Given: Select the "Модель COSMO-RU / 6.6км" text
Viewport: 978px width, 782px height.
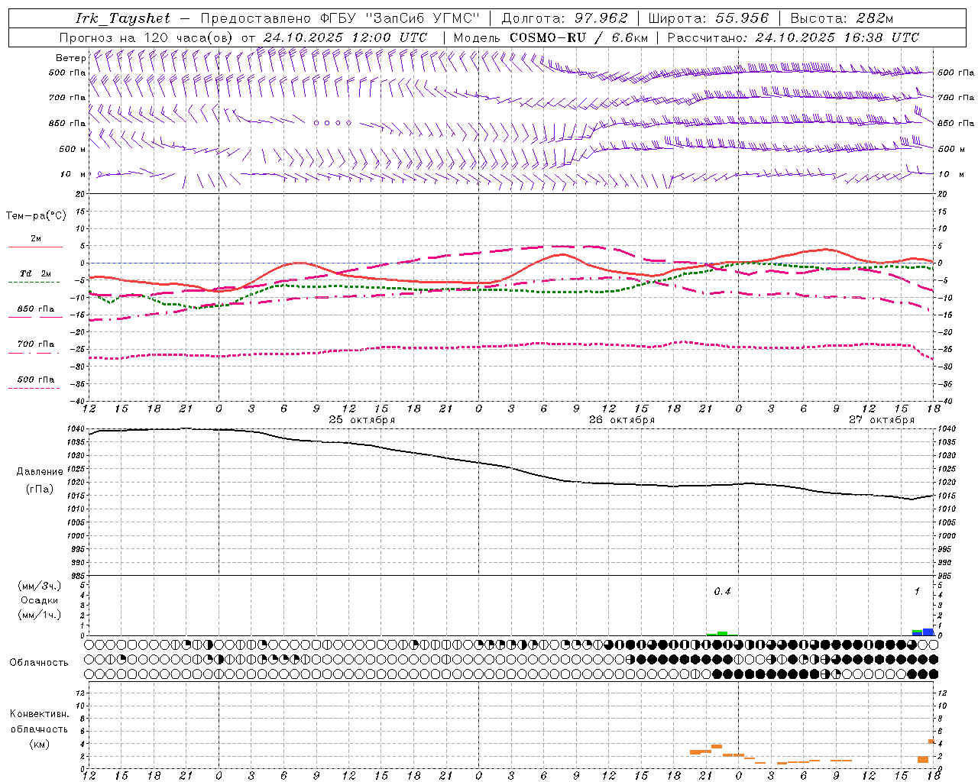Looking at the screenshot, I should click(x=550, y=37).
